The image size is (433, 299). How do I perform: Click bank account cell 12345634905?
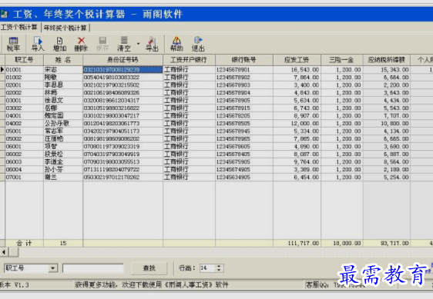tap(244, 178)
